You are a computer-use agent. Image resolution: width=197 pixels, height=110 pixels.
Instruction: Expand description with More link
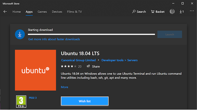tap(64, 87)
